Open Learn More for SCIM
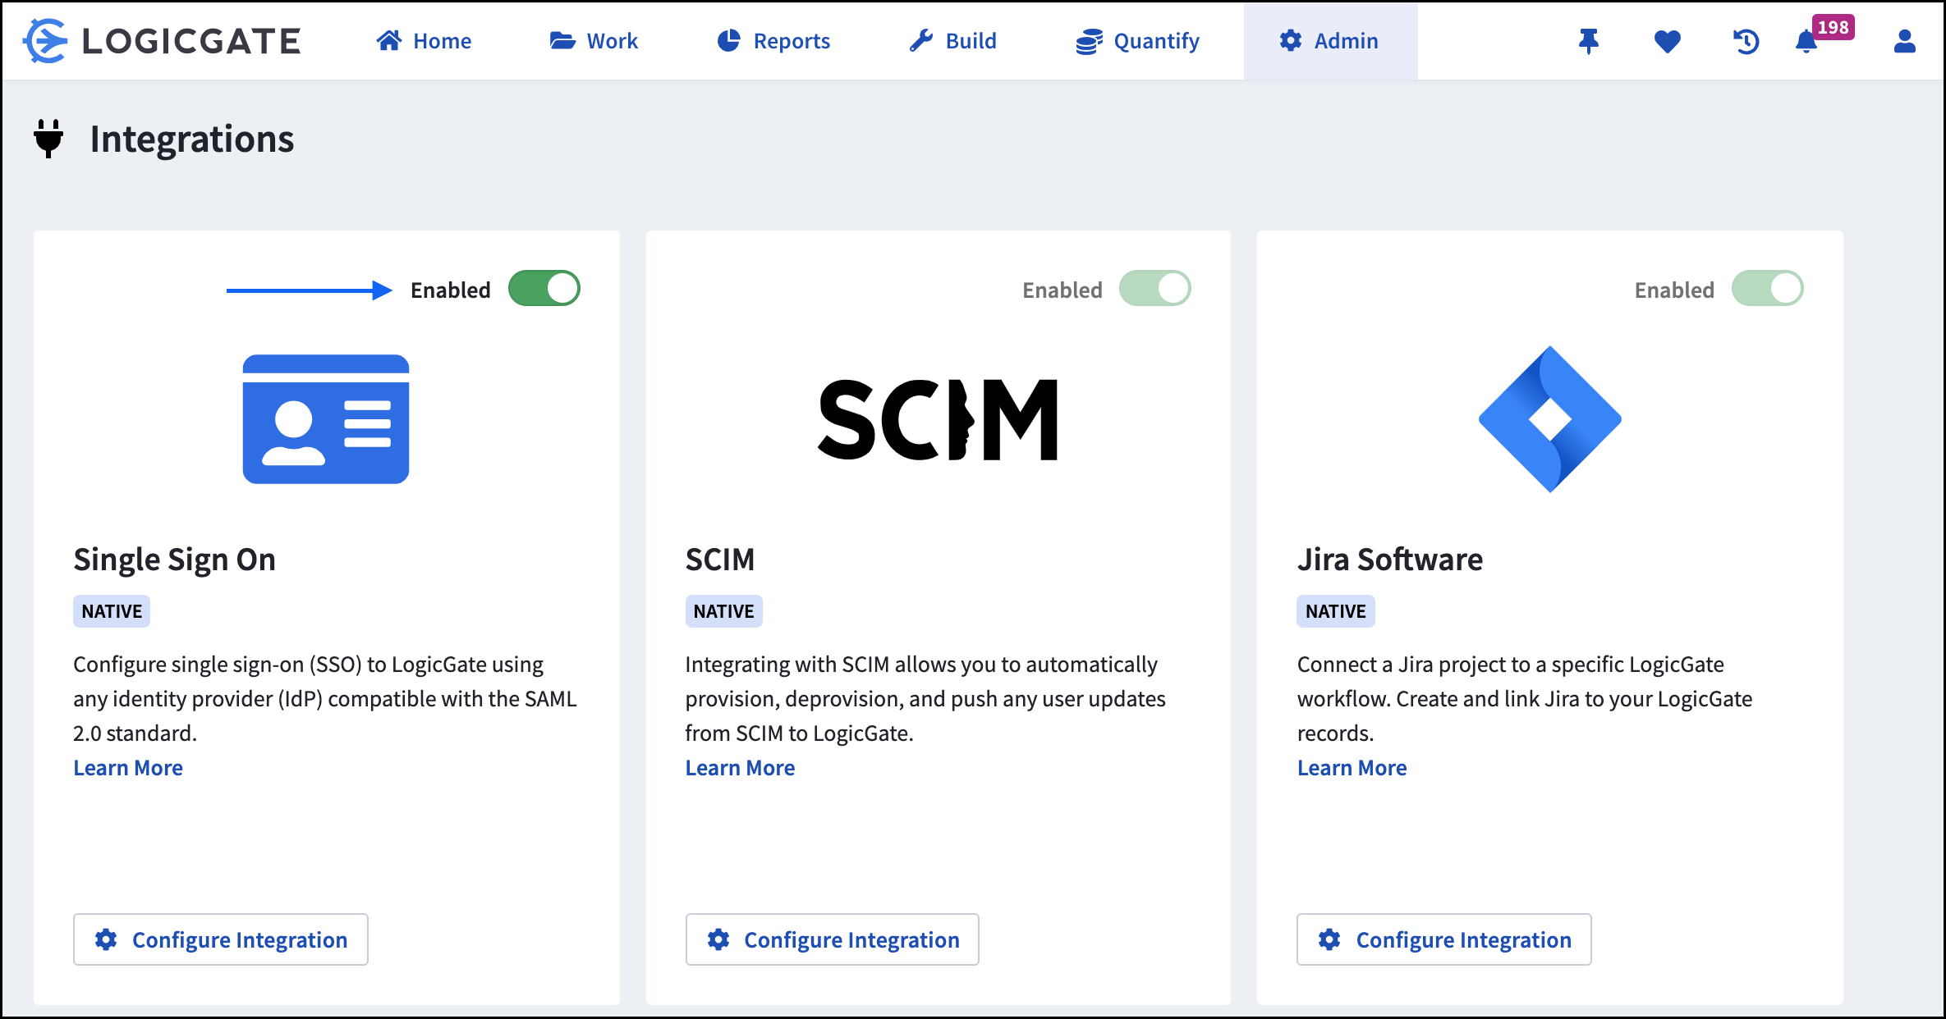This screenshot has height=1019, width=1946. [x=740, y=768]
